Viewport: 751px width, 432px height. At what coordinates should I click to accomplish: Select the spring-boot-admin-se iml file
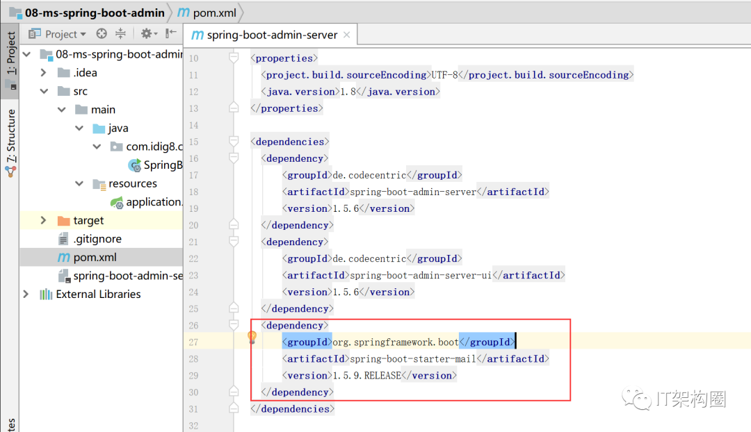[128, 276]
